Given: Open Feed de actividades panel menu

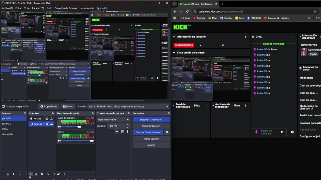Looking at the screenshot, I should pos(206,105).
